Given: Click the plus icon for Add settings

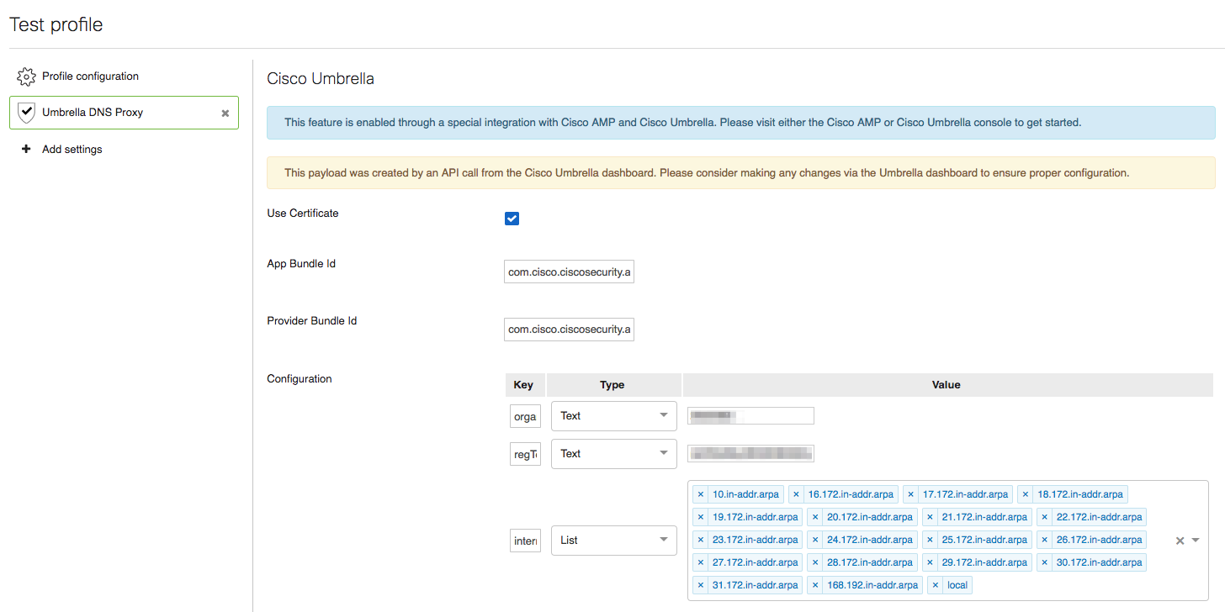Looking at the screenshot, I should click(x=25, y=149).
